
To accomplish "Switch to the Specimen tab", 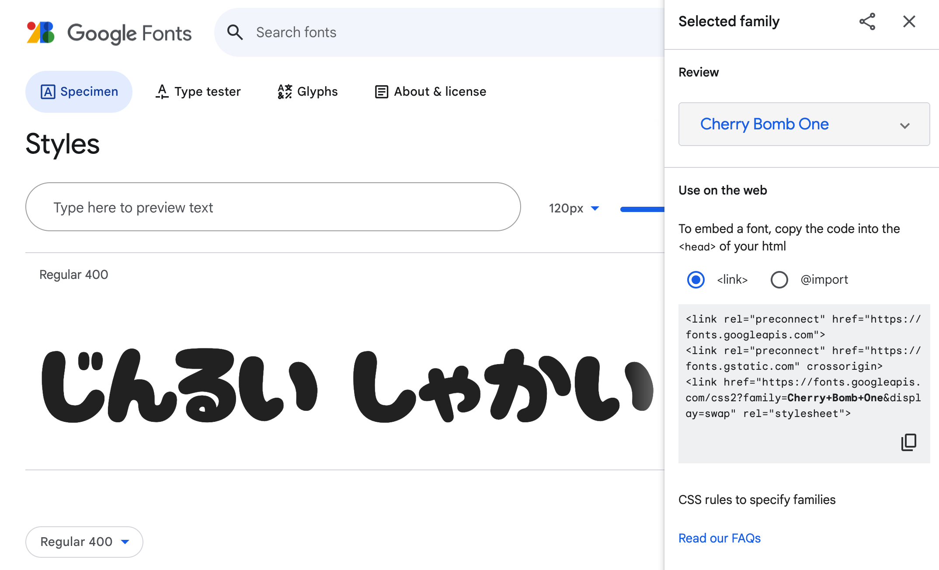I will click(x=79, y=91).
